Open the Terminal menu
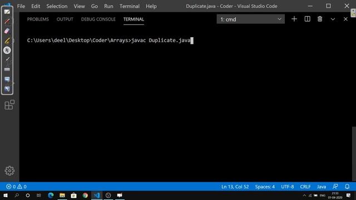This screenshot has width=356, height=200. 130,6
